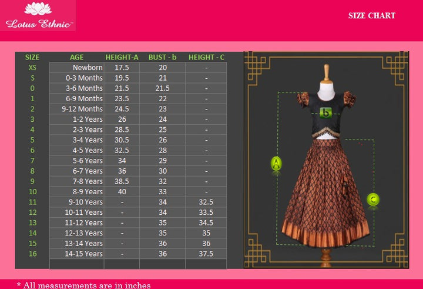Click the bust value '29' for 5-6 Years
The width and height of the screenshot is (423, 289).
click(163, 161)
